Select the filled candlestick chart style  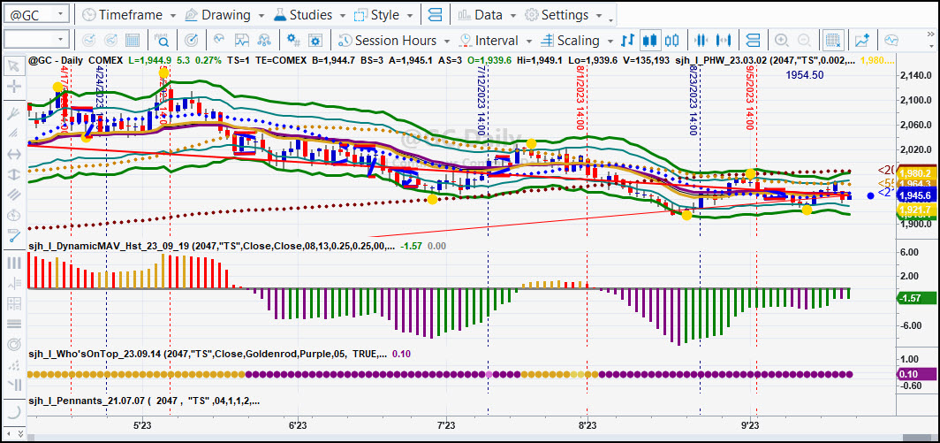(649, 41)
